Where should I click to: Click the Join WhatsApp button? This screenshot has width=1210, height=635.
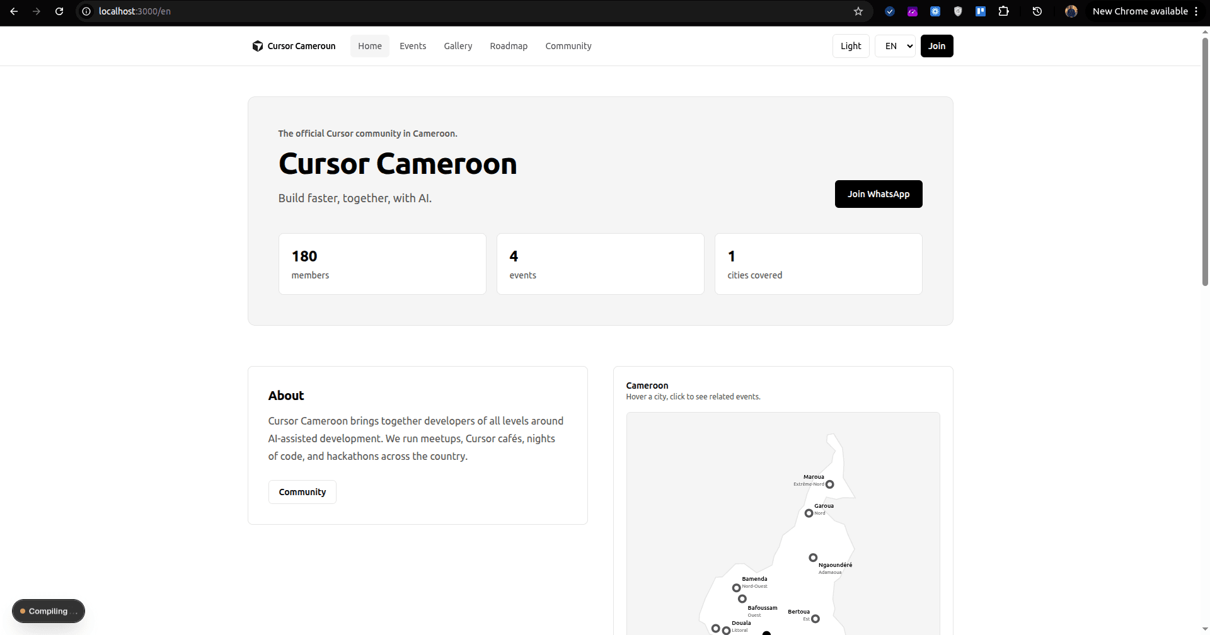879,194
